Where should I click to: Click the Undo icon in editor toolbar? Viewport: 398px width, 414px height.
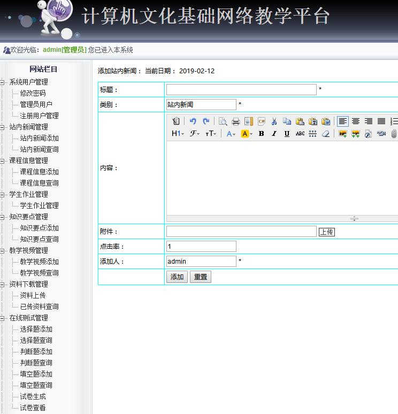(x=193, y=121)
